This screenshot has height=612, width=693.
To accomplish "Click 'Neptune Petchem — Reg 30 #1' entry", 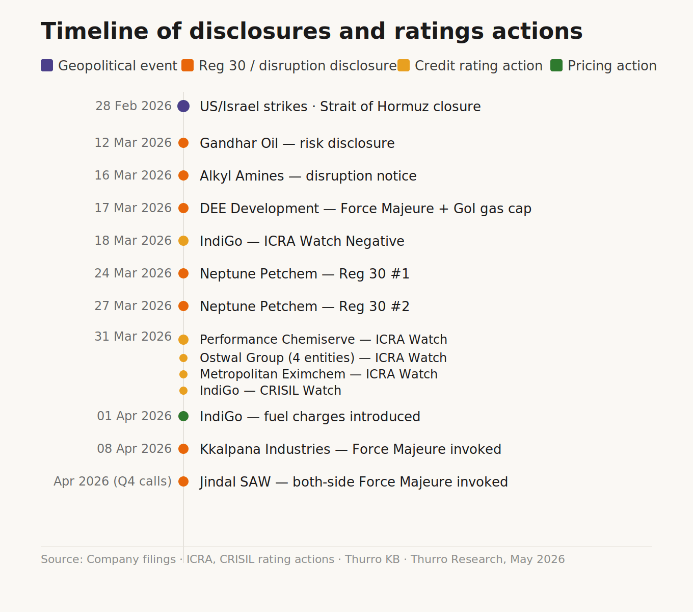I will click(305, 274).
